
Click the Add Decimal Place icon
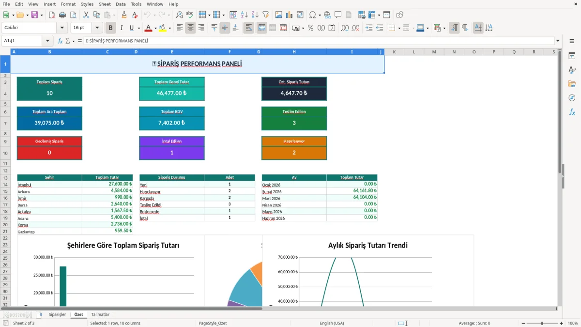point(345,28)
